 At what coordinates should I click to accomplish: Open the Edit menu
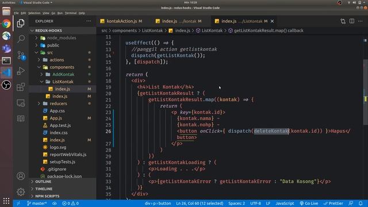point(23,13)
